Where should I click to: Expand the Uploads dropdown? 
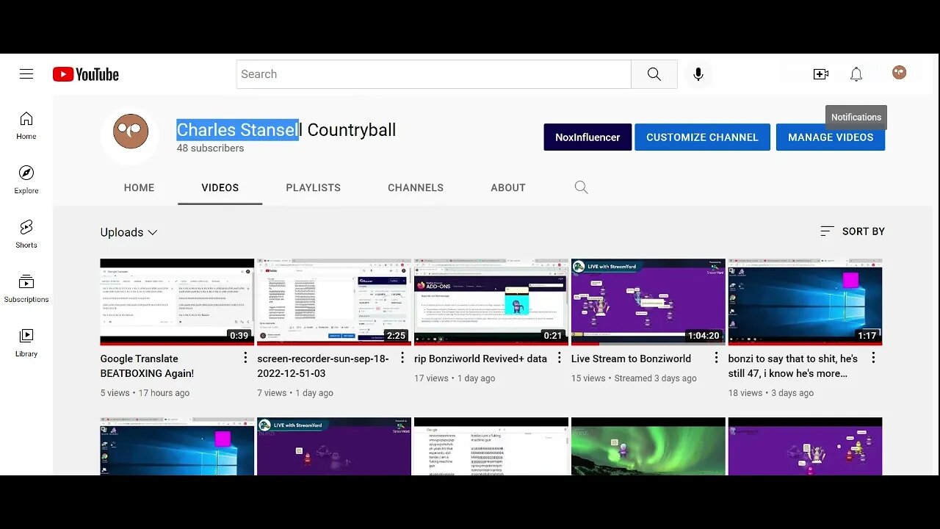pyautogui.click(x=129, y=232)
